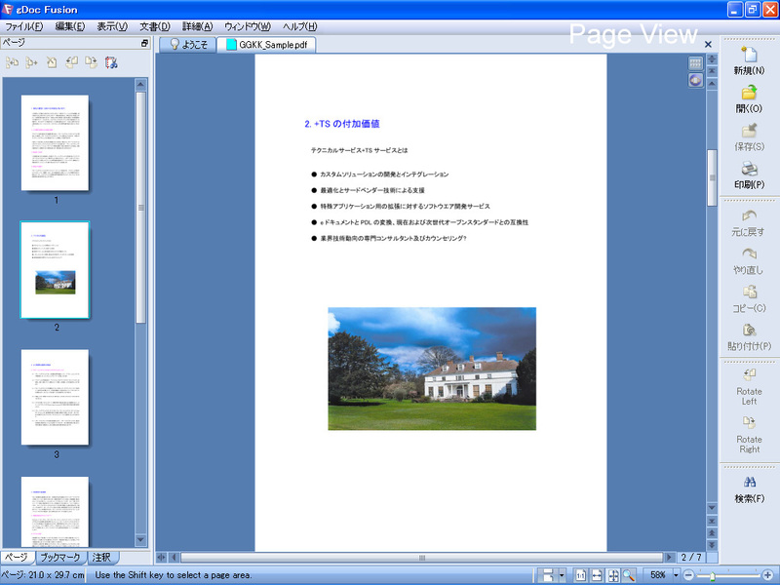
Task: Click the zoom slider handle
Action: pyautogui.click(x=712, y=576)
